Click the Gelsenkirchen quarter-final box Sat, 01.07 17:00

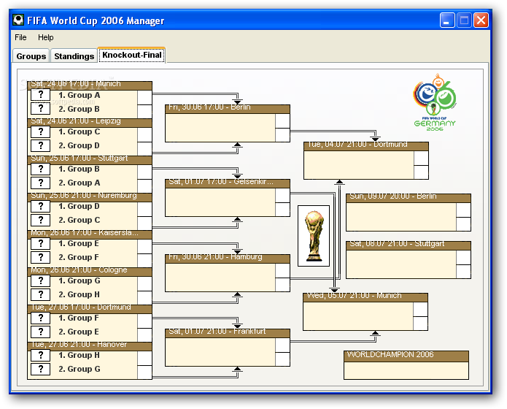(228, 198)
